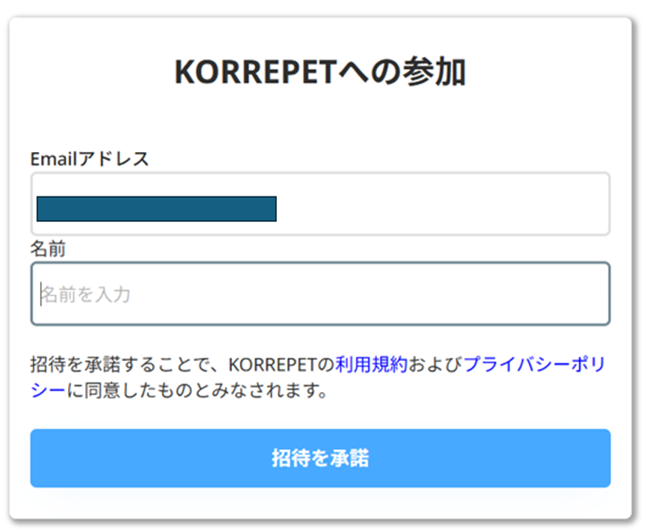Click the word KORREPET in the consent sentence
This screenshot has width=651, height=530.
273,365
